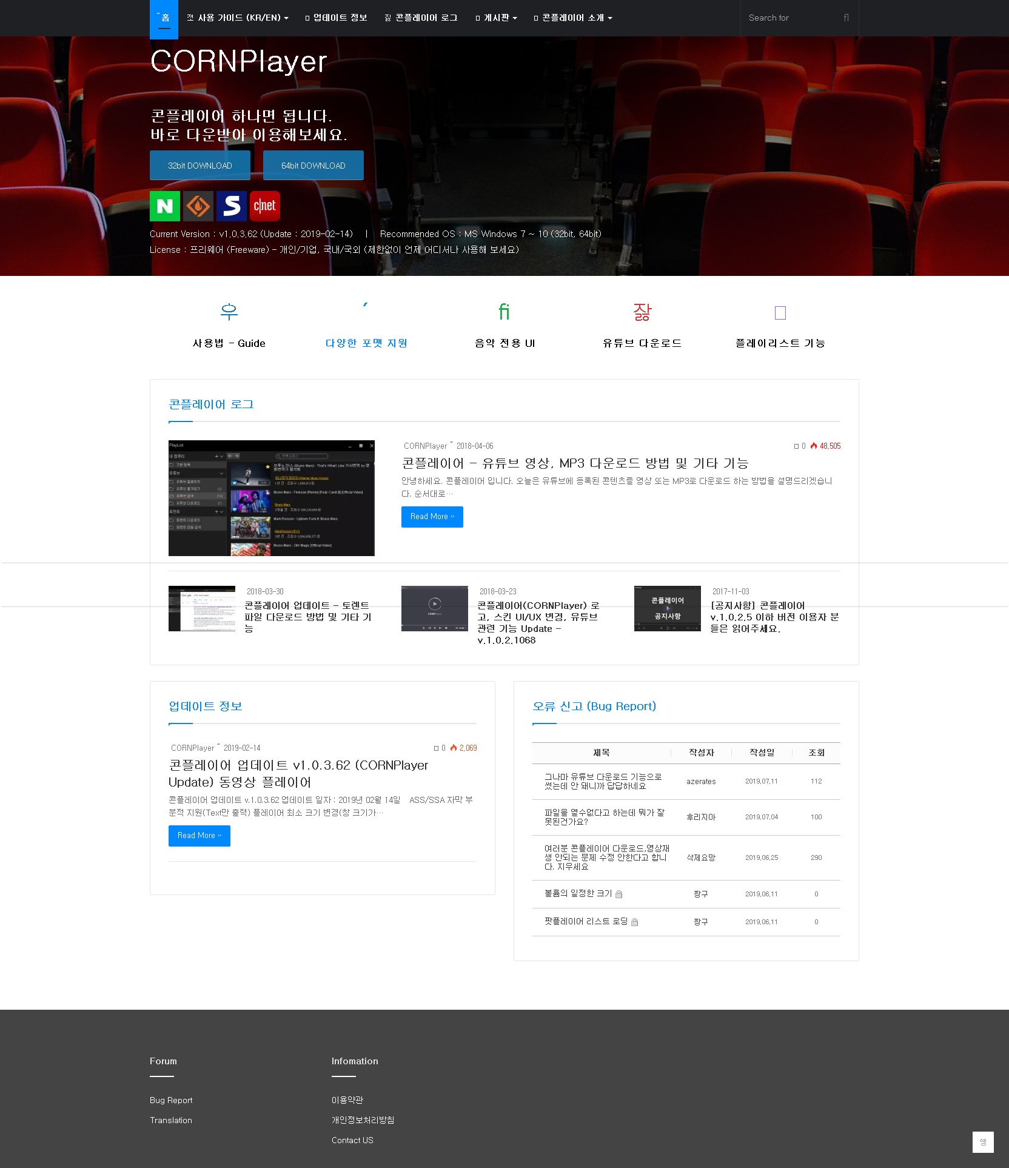Click the 사용법 - Guide label

[229, 343]
